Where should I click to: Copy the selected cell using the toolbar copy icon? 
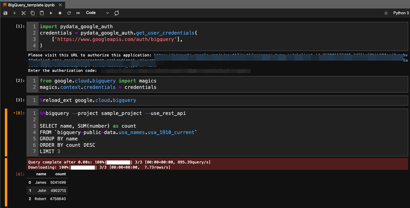33,13
